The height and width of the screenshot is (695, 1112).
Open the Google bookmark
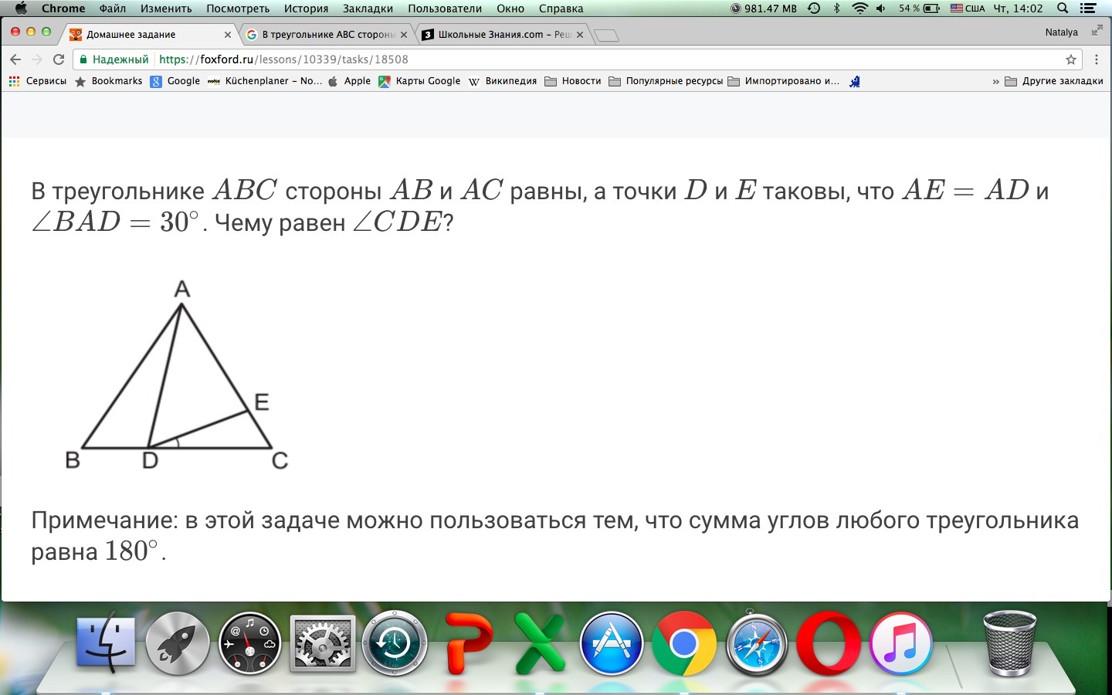175,81
